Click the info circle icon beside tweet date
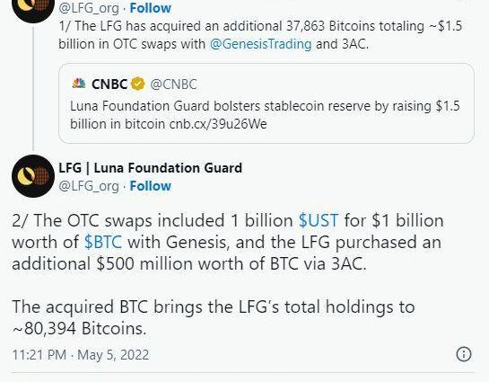The image size is (489, 382). coord(464,354)
